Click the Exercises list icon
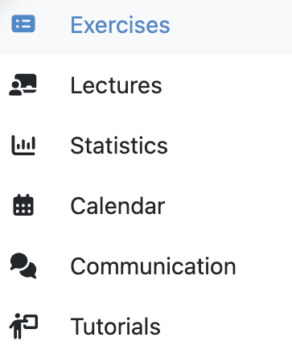 point(23,23)
